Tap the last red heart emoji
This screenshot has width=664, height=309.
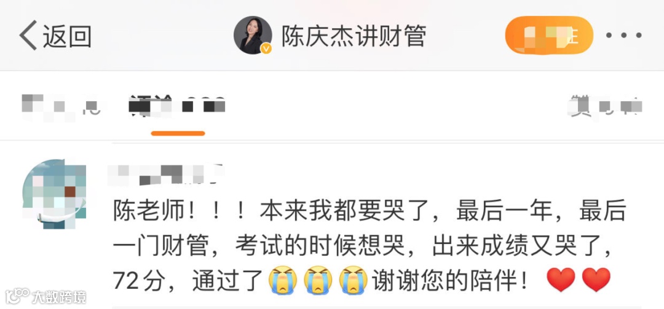click(x=596, y=280)
